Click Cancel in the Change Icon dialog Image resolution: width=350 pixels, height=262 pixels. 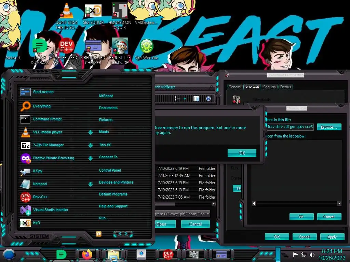329,217
